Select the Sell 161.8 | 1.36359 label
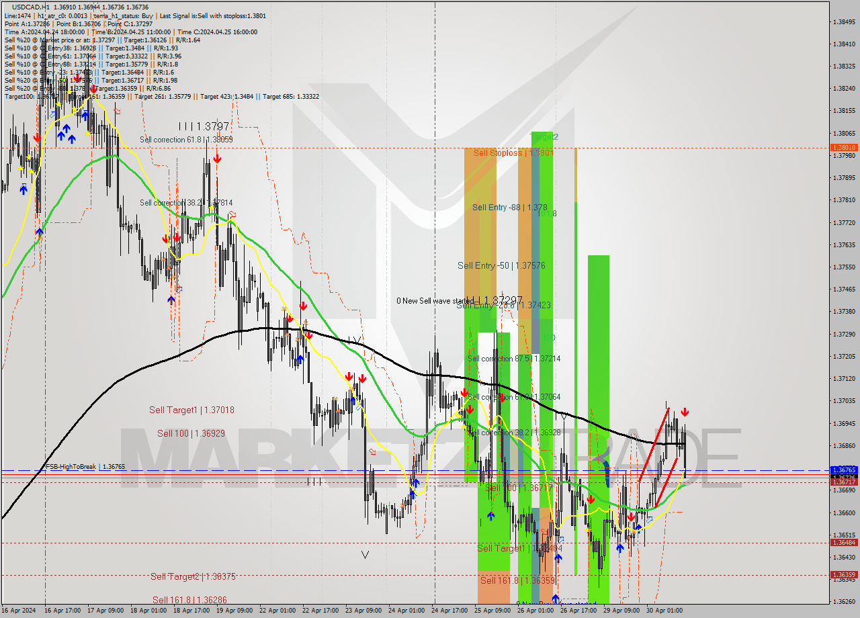 pyautogui.click(x=517, y=580)
